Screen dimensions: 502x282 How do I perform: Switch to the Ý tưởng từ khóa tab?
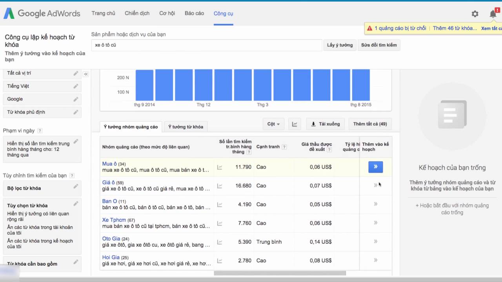[186, 127]
